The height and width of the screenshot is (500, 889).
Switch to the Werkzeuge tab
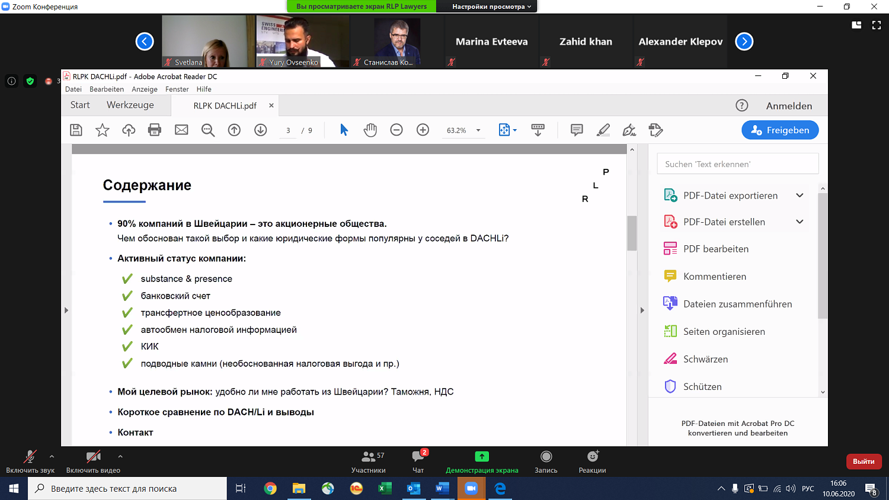coord(130,105)
